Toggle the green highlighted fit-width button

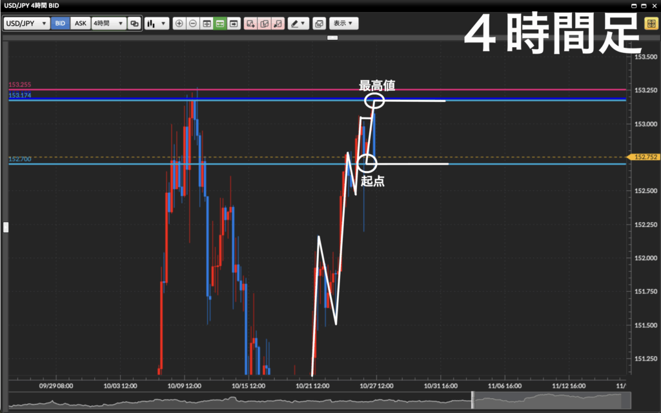(220, 23)
